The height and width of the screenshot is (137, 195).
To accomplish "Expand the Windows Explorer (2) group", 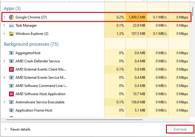I will click(x=4, y=34).
